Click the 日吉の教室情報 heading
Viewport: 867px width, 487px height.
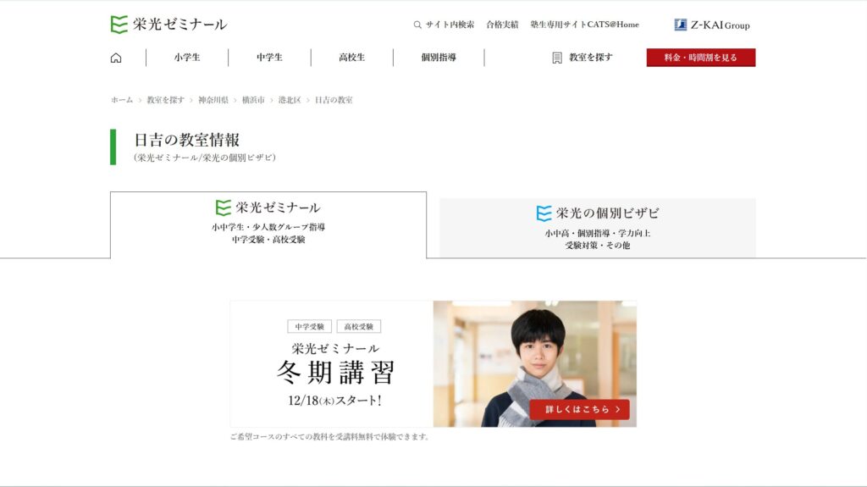pos(187,140)
